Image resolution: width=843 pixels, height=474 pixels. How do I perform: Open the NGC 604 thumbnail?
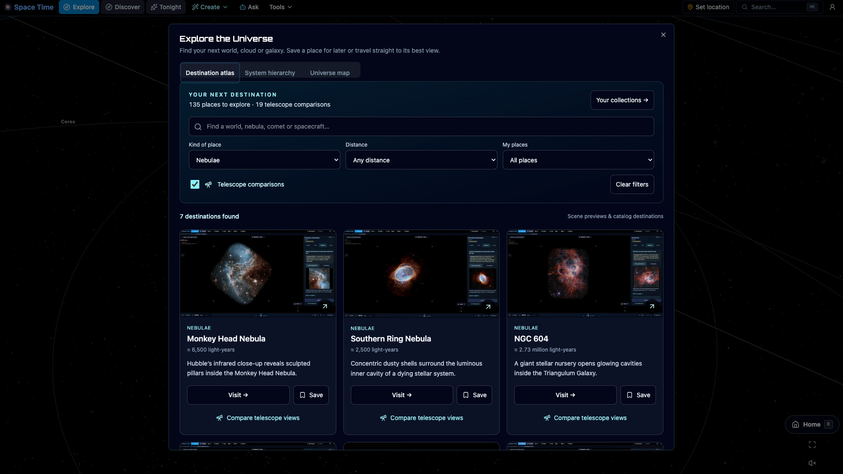585,273
